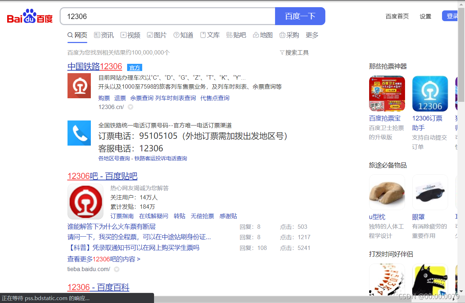Click the 登录 button
465x303 pixels.
click(x=450, y=16)
